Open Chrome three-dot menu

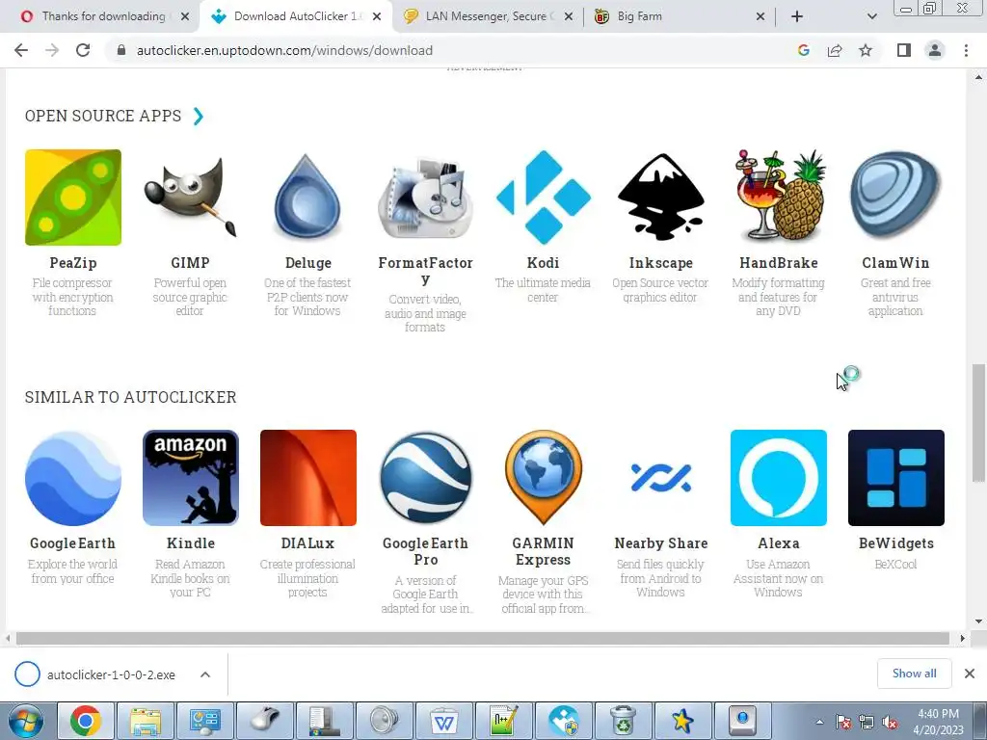pos(966,50)
